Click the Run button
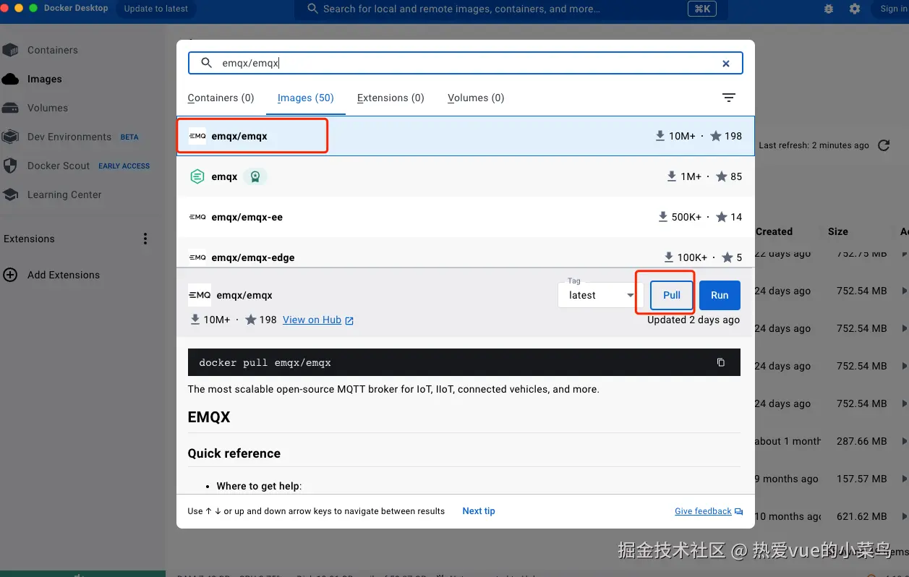Viewport: 909px width, 577px height. click(x=720, y=295)
